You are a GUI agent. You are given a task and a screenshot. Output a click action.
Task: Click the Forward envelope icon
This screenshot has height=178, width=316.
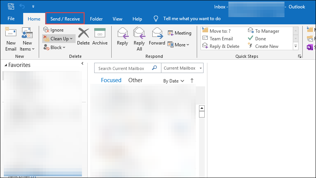(x=157, y=33)
